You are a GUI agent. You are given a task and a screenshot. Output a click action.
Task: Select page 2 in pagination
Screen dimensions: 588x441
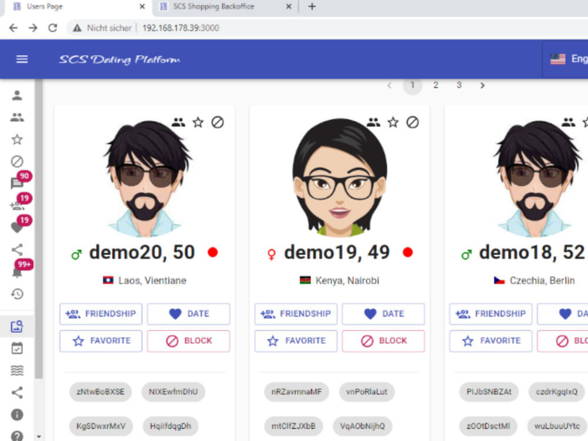[436, 85]
